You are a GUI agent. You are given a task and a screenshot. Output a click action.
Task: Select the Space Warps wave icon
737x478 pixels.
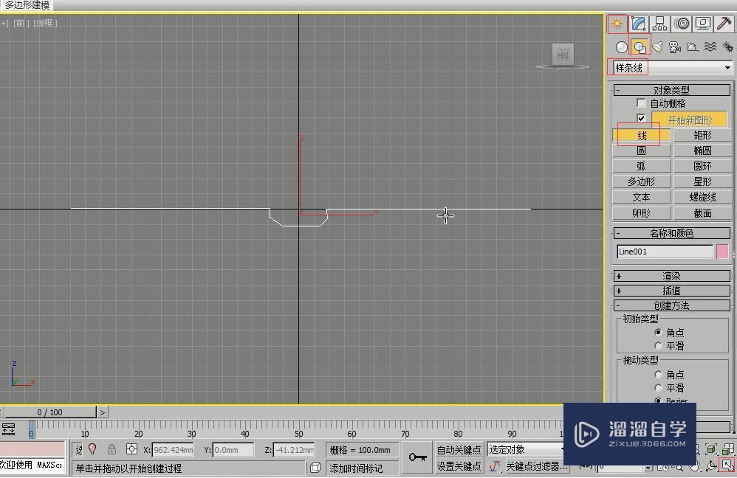[x=710, y=47]
